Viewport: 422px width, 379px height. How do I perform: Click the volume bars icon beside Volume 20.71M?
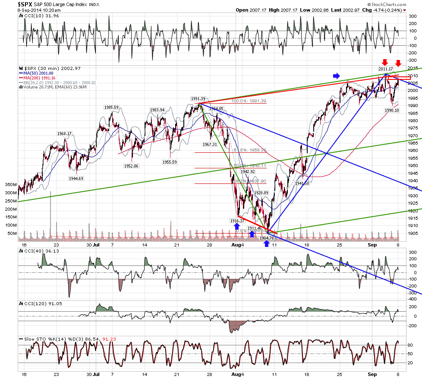[21, 87]
